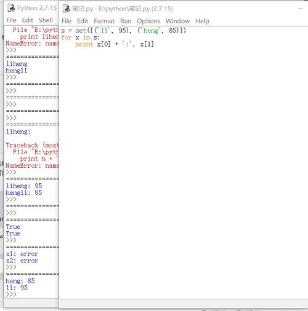Minimize the editor window

pyautogui.click(x=300, y=8)
